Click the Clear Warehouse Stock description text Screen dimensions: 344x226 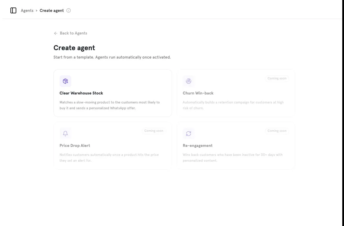[110, 105]
